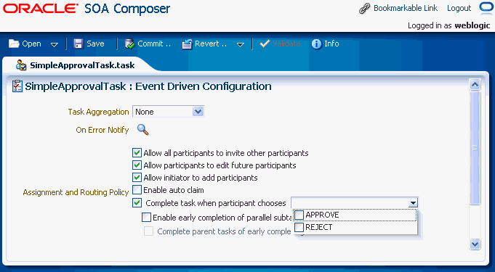Click the Event Driven Configuration header icon
This screenshot has width=495, height=272.
pyautogui.click(x=17, y=86)
